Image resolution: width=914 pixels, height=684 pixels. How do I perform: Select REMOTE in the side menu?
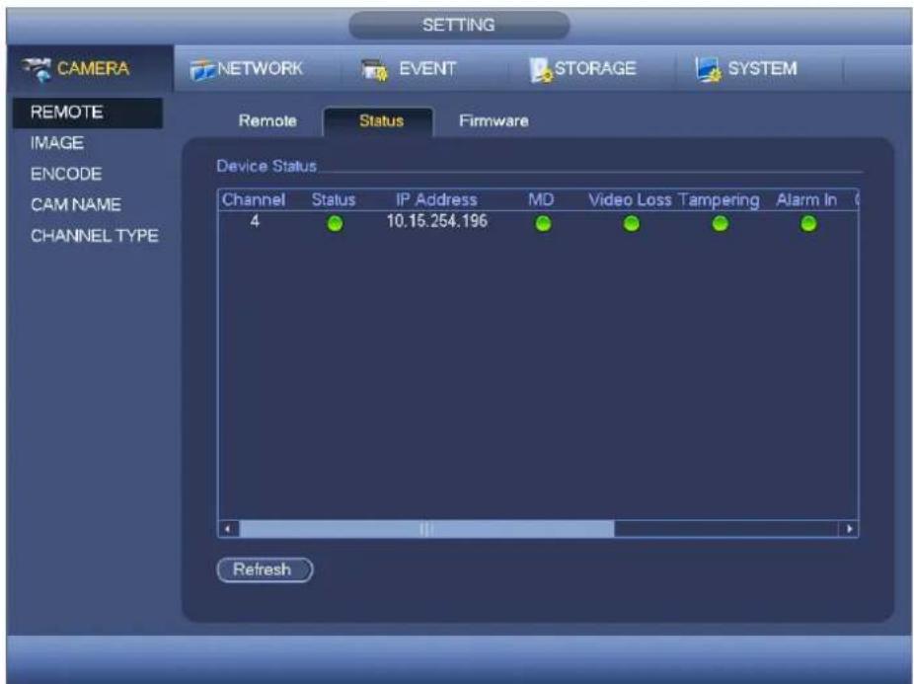tap(88, 112)
